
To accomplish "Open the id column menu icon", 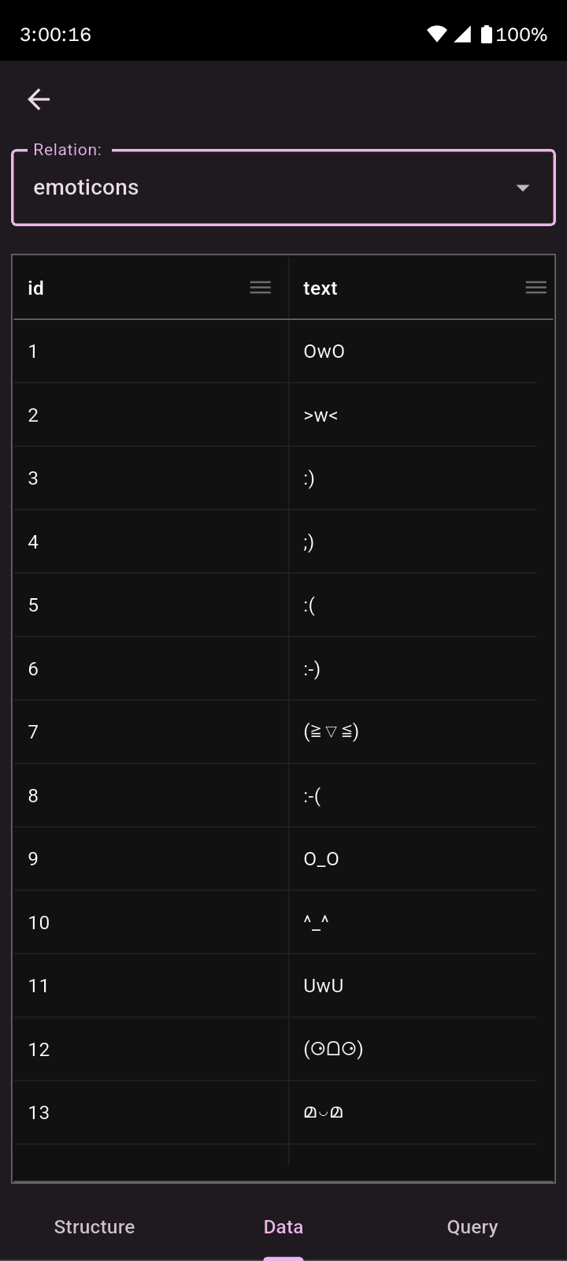I will (260, 288).
